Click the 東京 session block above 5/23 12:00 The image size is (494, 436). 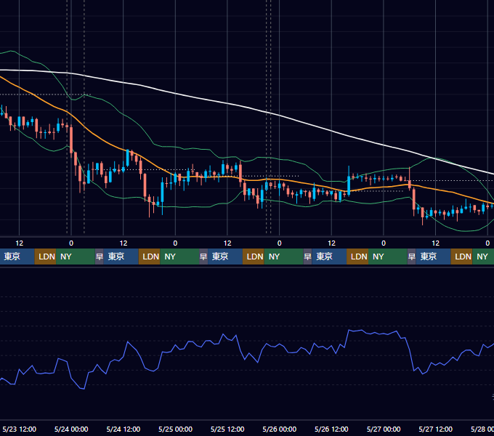pos(17,257)
